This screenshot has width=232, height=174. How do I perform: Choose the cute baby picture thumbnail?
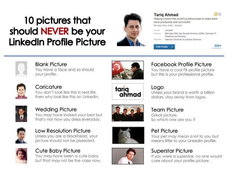(x=21, y=156)
